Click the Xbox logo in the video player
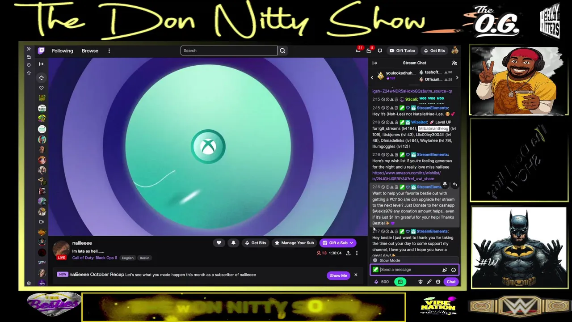 [x=208, y=147]
